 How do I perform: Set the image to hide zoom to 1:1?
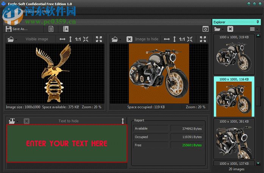pos(182,39)
